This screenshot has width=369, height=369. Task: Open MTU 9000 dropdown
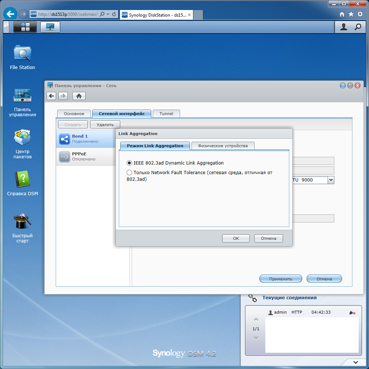pyautogui.click(x=331, y=180)
